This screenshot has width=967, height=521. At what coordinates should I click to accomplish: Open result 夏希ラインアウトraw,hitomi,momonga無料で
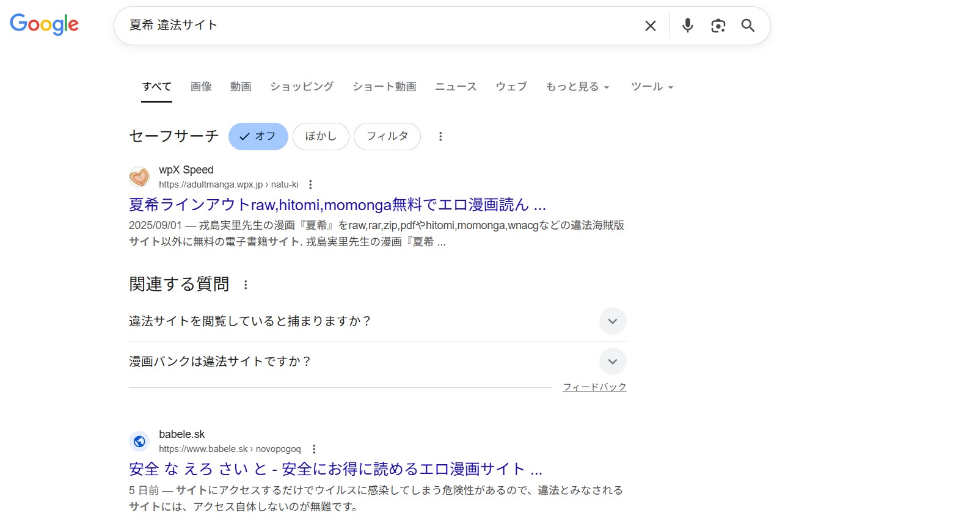pos(337,205)
